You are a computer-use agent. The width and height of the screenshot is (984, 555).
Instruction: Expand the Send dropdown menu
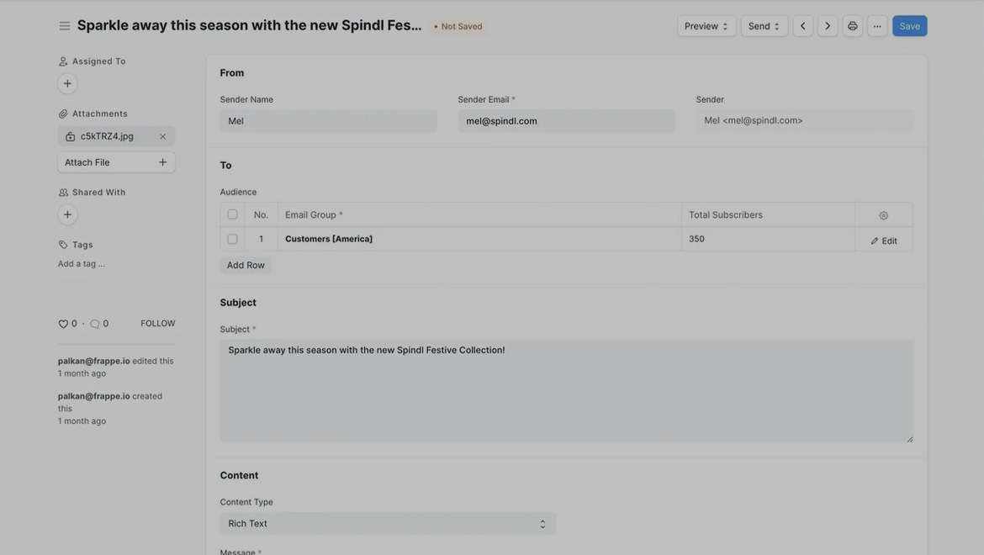point(764,26)
